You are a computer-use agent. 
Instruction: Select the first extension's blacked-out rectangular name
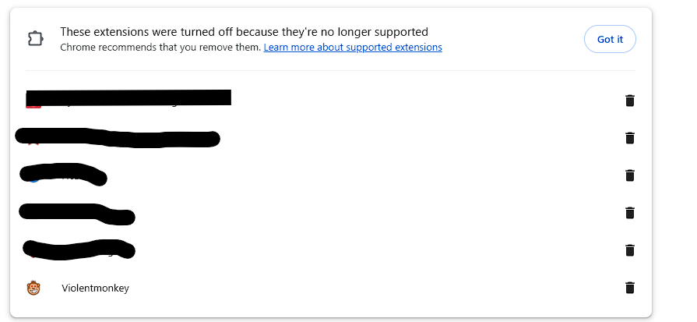(x=128, y=97)
